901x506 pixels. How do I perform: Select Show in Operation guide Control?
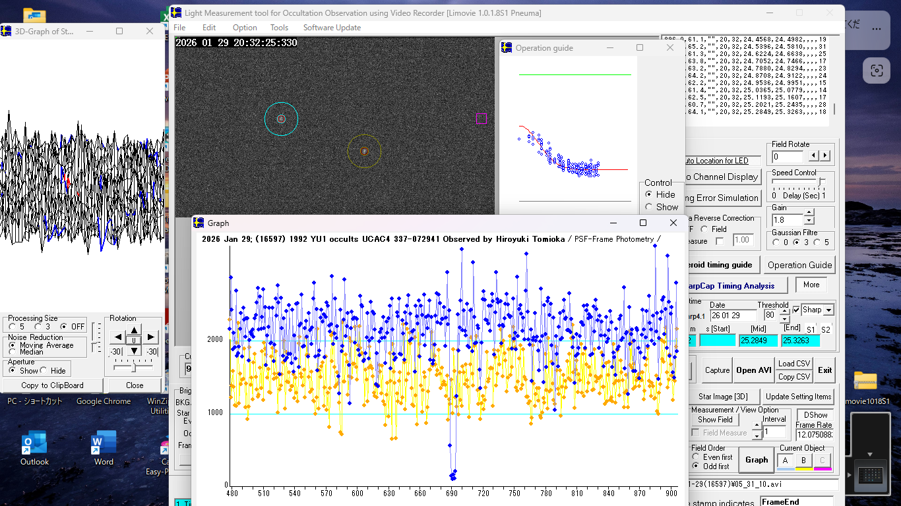point(649,207)
